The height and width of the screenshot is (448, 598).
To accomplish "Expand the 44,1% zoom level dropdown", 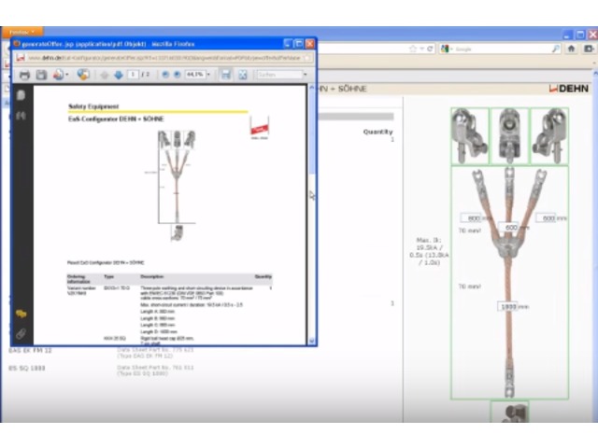I will click(x=208, y=75).
